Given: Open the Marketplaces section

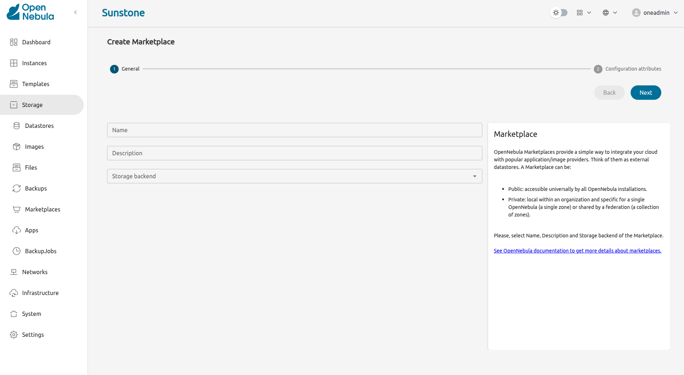Looking at the screenshot, I should point(43,209).
